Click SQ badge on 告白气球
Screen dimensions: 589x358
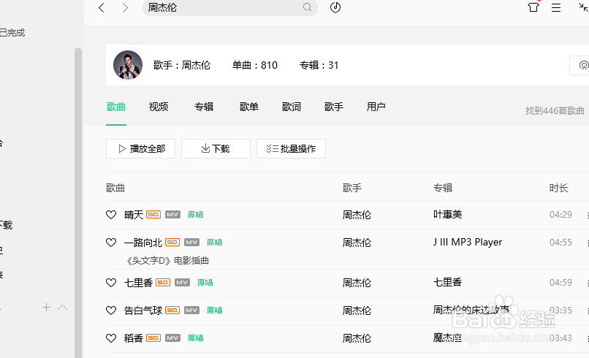coord(172,311)
